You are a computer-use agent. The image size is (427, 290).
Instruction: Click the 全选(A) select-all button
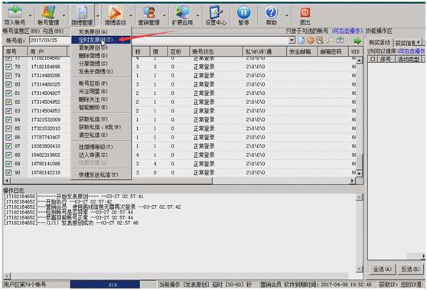click(383, 269)
